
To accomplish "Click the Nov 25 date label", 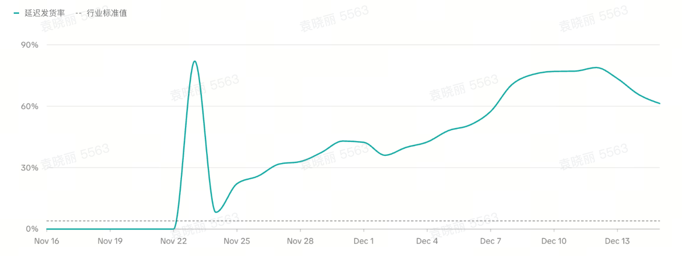I will click(237, 241).
